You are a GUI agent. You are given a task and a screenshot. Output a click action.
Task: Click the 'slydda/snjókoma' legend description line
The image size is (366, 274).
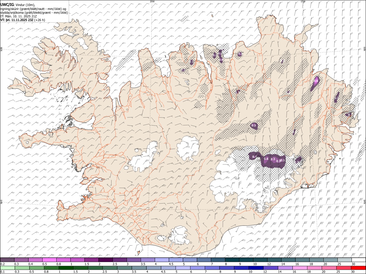(34, 13)
